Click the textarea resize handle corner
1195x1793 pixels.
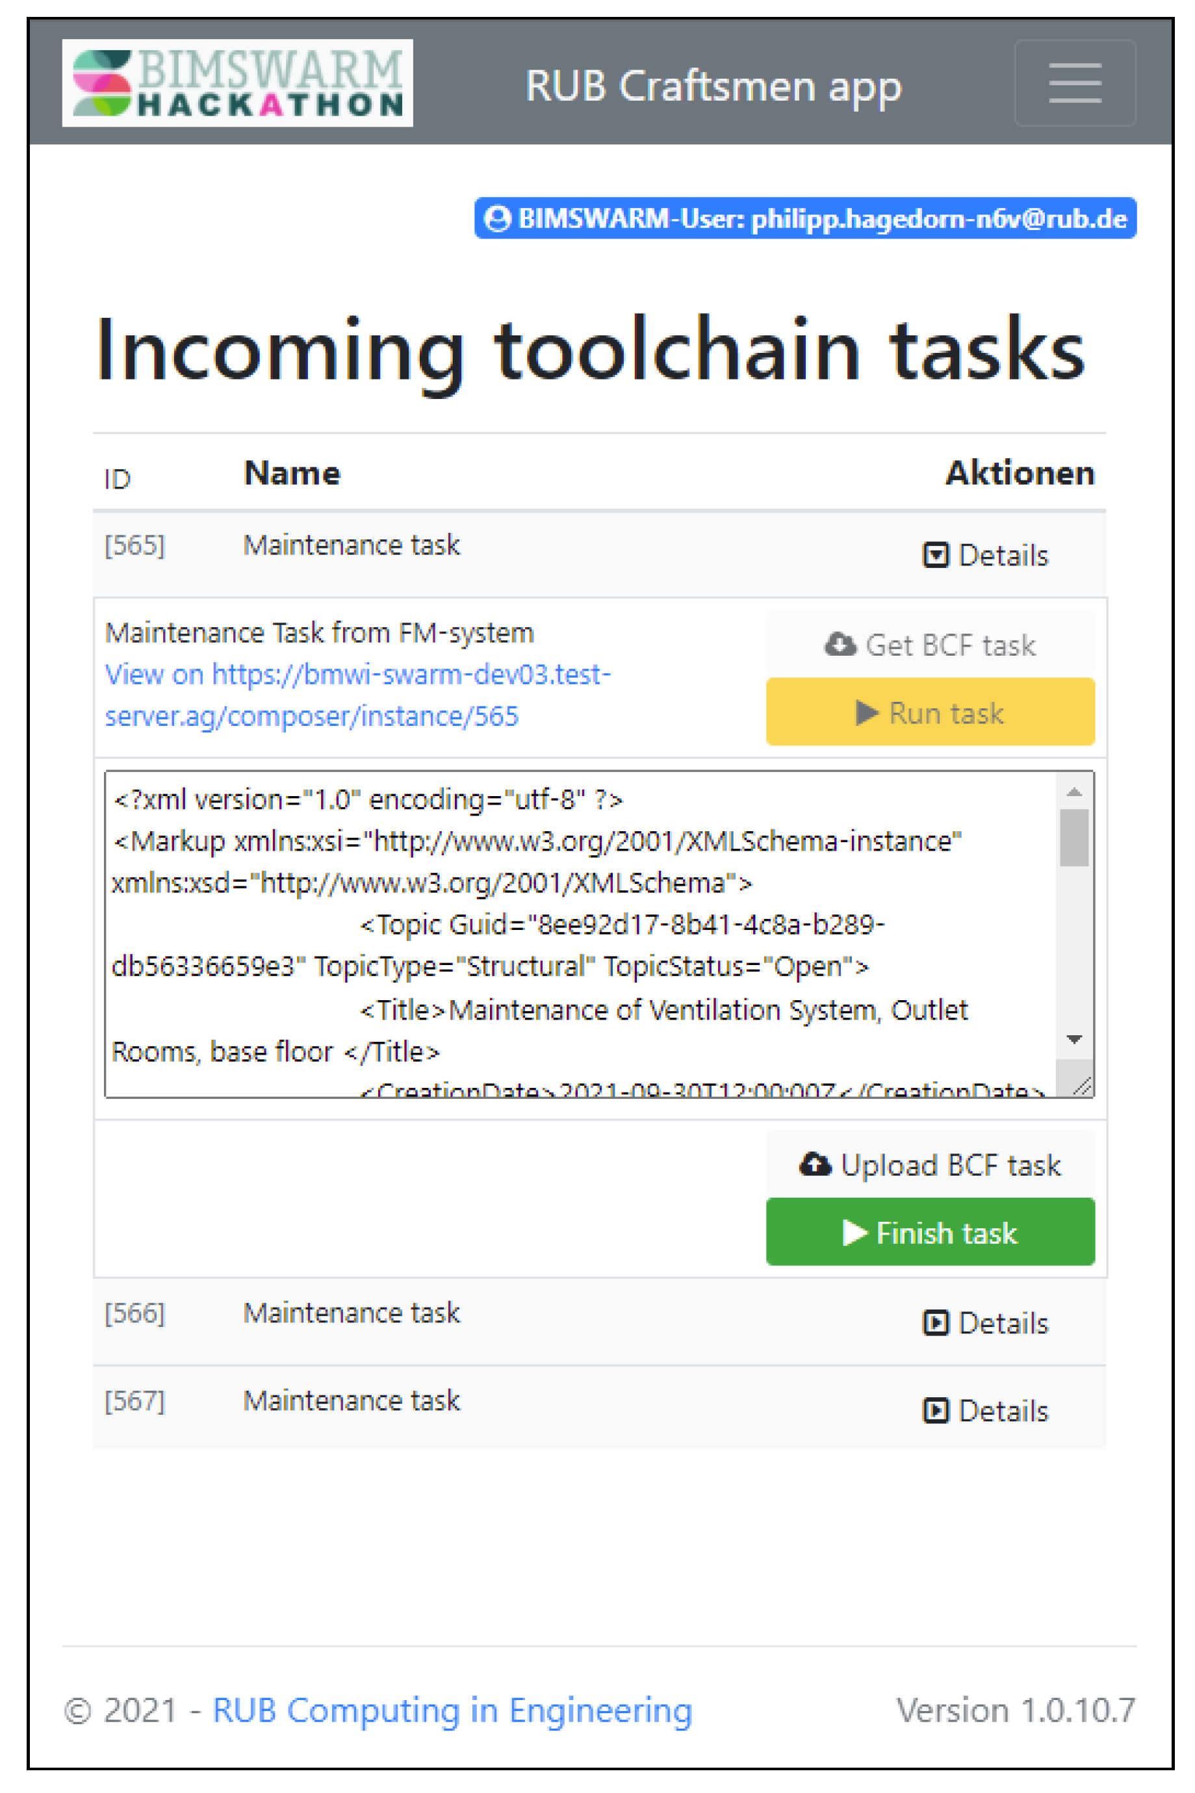pos(1082,1086)
